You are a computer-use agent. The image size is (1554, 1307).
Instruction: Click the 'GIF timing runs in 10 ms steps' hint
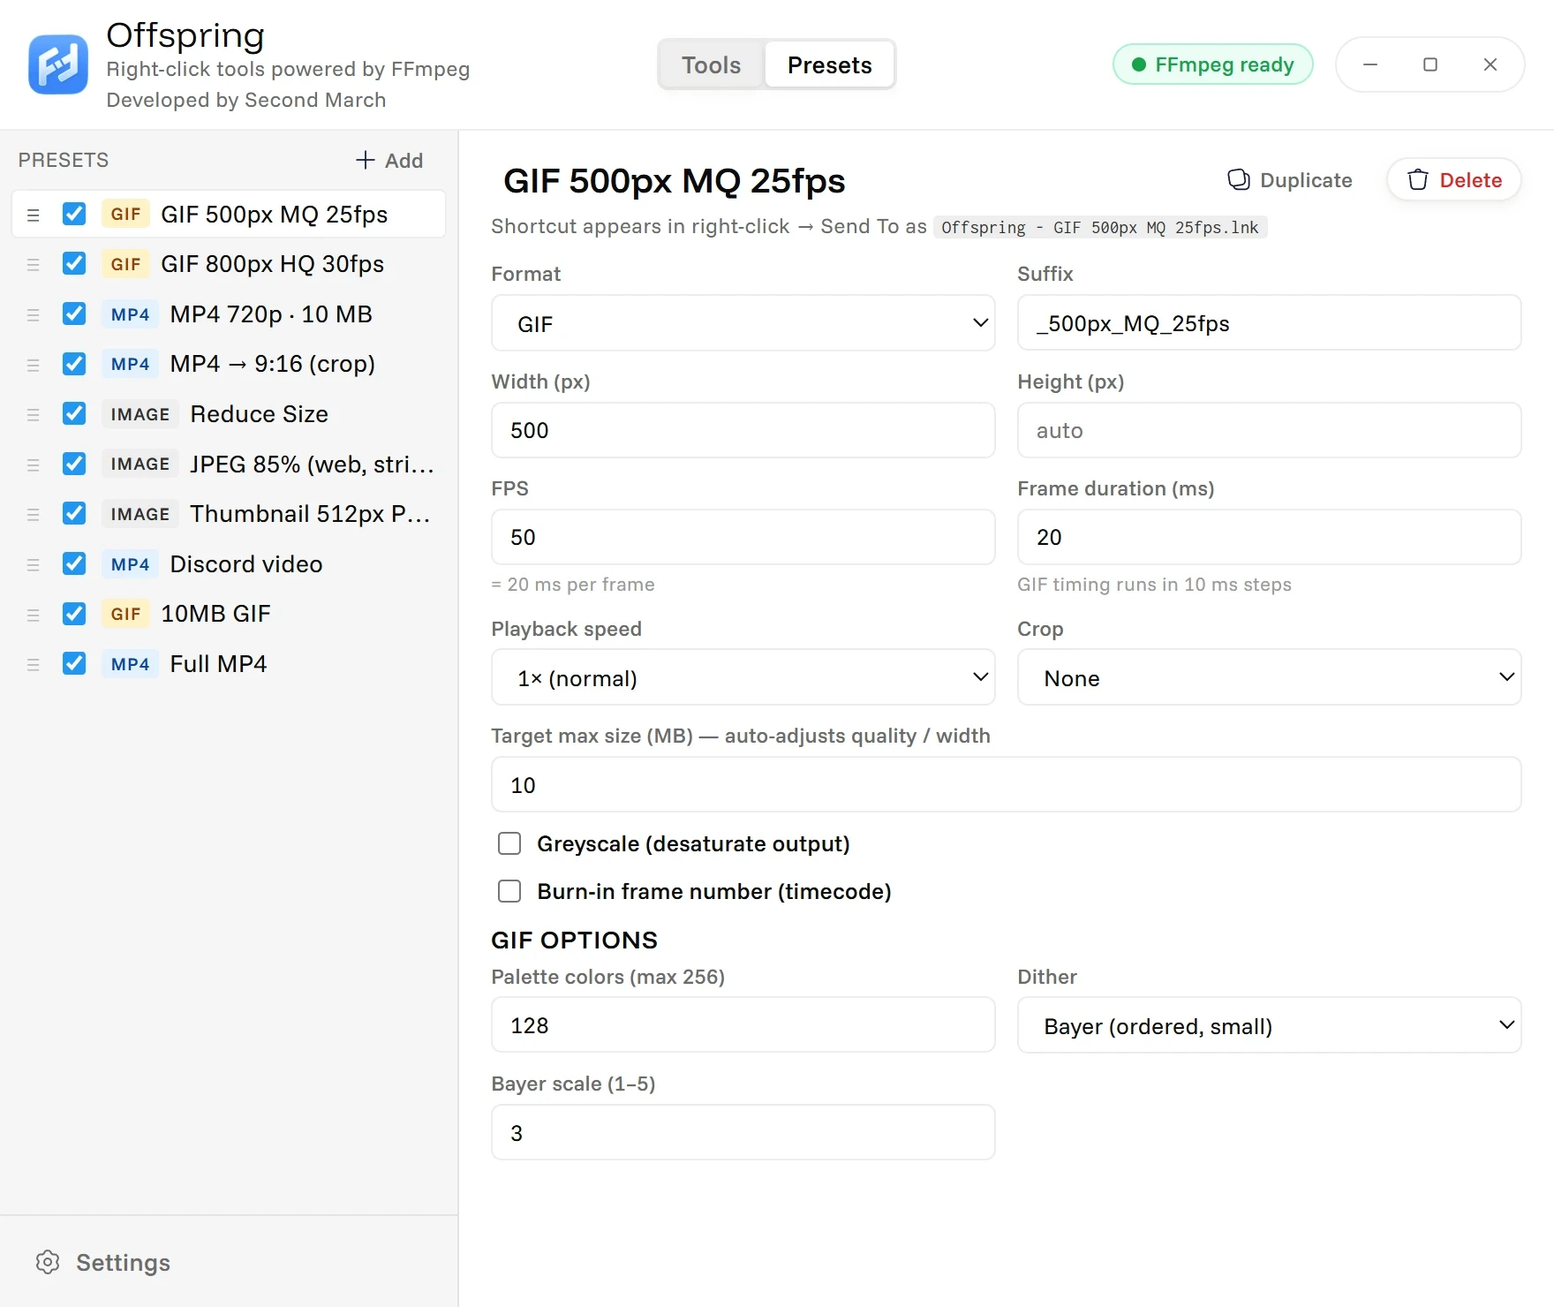(x=1154, y=585)
